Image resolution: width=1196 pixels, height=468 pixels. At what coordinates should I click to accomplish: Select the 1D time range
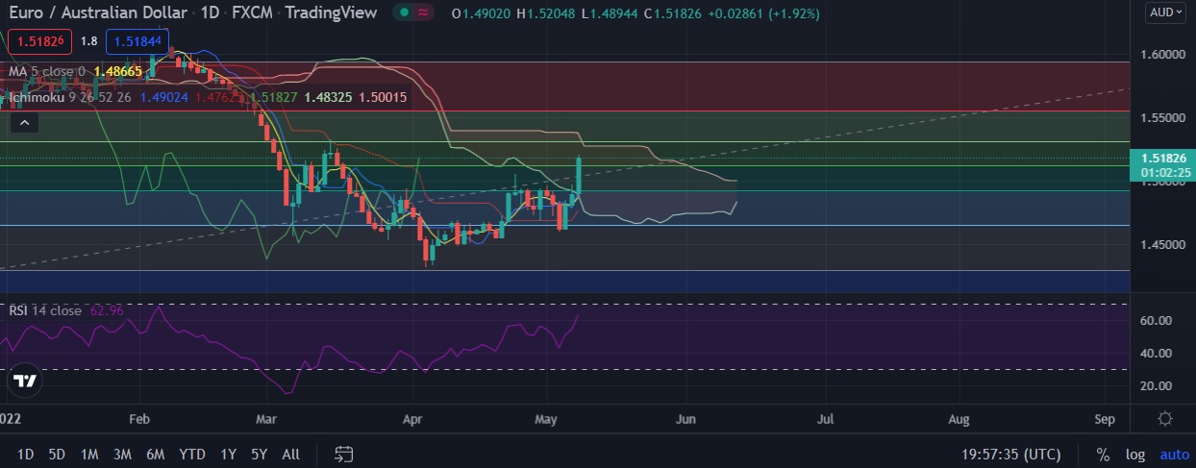pyautogui.click(x=26, y=455)
